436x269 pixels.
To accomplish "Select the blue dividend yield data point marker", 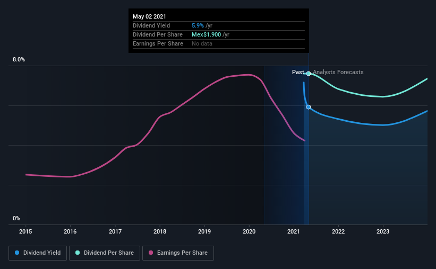I will [309, 107].
